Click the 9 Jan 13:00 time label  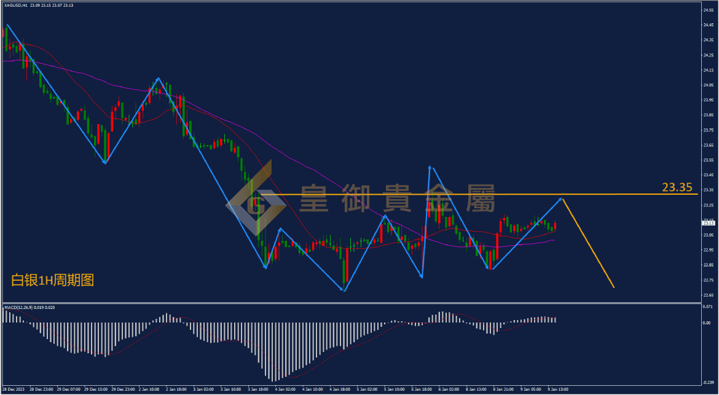click(x=559, y=389)
